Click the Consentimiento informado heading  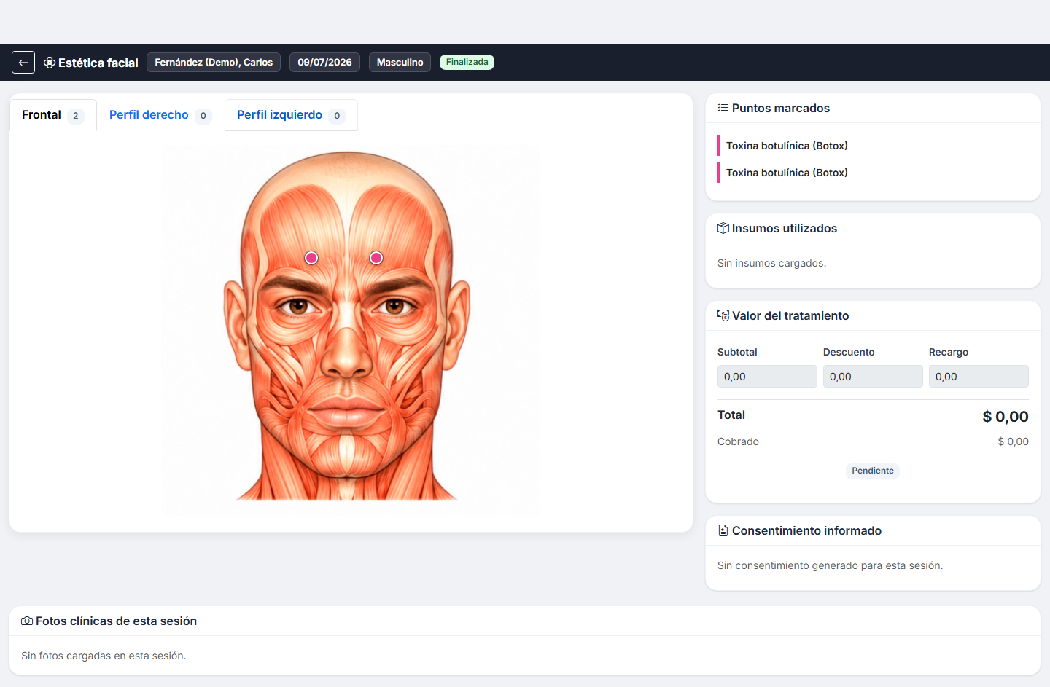(806, 530)
